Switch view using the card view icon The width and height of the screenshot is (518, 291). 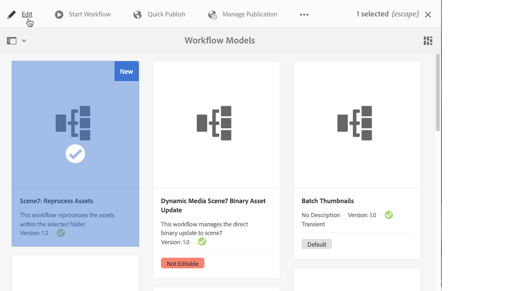coord(428,41)
